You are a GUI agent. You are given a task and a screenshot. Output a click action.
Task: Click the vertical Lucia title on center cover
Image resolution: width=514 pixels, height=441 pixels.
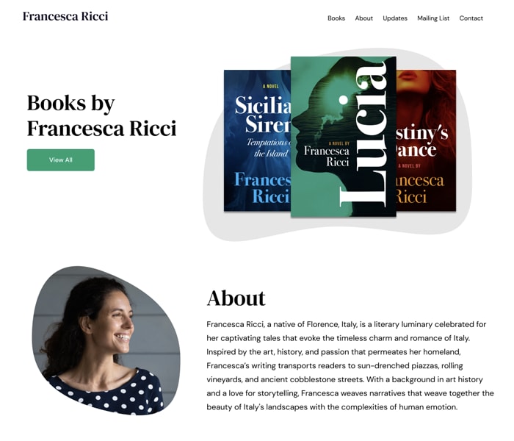tap(363, 134)
